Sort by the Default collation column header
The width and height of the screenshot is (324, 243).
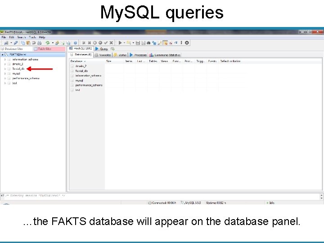pos(233,61)
